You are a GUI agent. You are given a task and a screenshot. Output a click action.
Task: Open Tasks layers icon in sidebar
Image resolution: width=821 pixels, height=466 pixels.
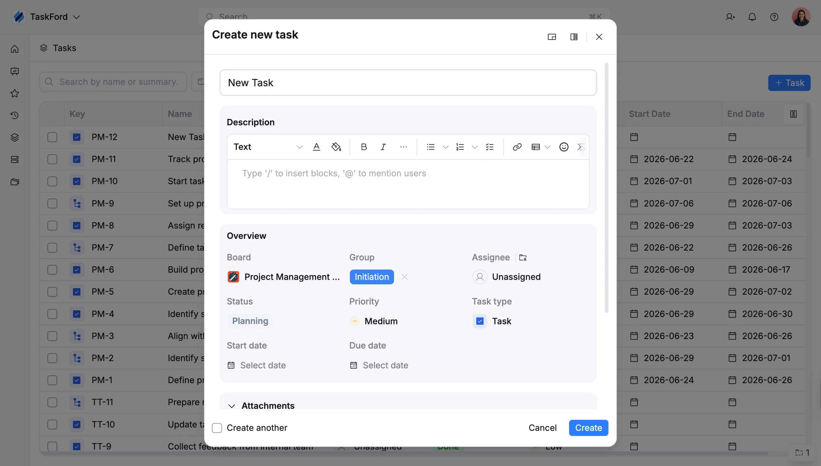coord(15,138)
